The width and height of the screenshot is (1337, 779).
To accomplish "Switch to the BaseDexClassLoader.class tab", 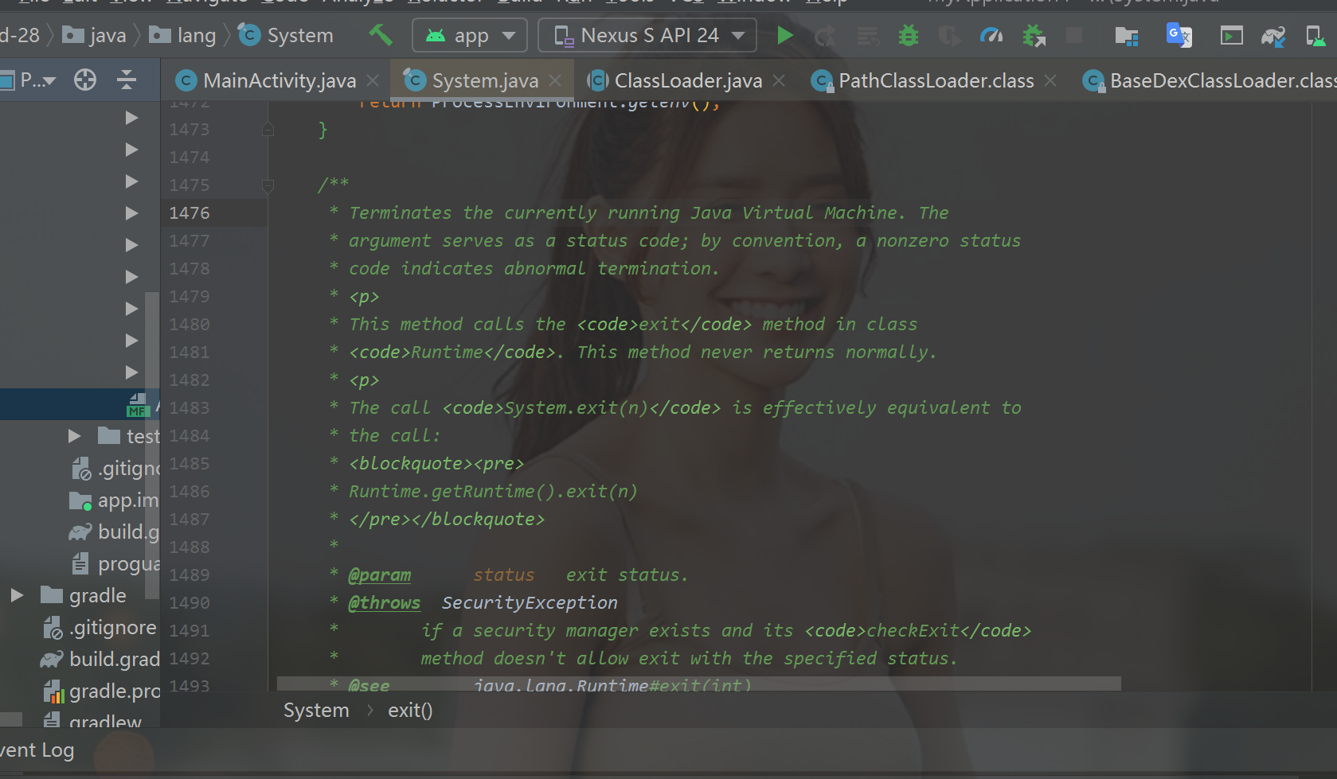I will click(1210, 80).
